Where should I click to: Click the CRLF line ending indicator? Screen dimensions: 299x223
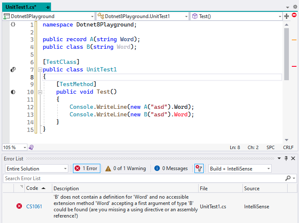tap(288, 147)
